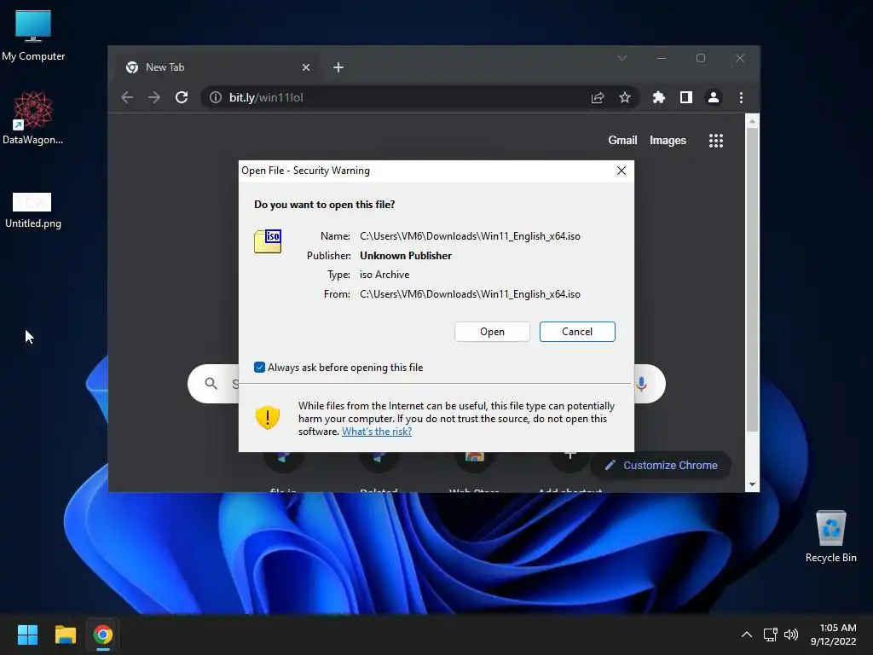Select the Recycle Bin desktop icon
The width and height of the screenshot is (873, 655).
tap(830, 536)
